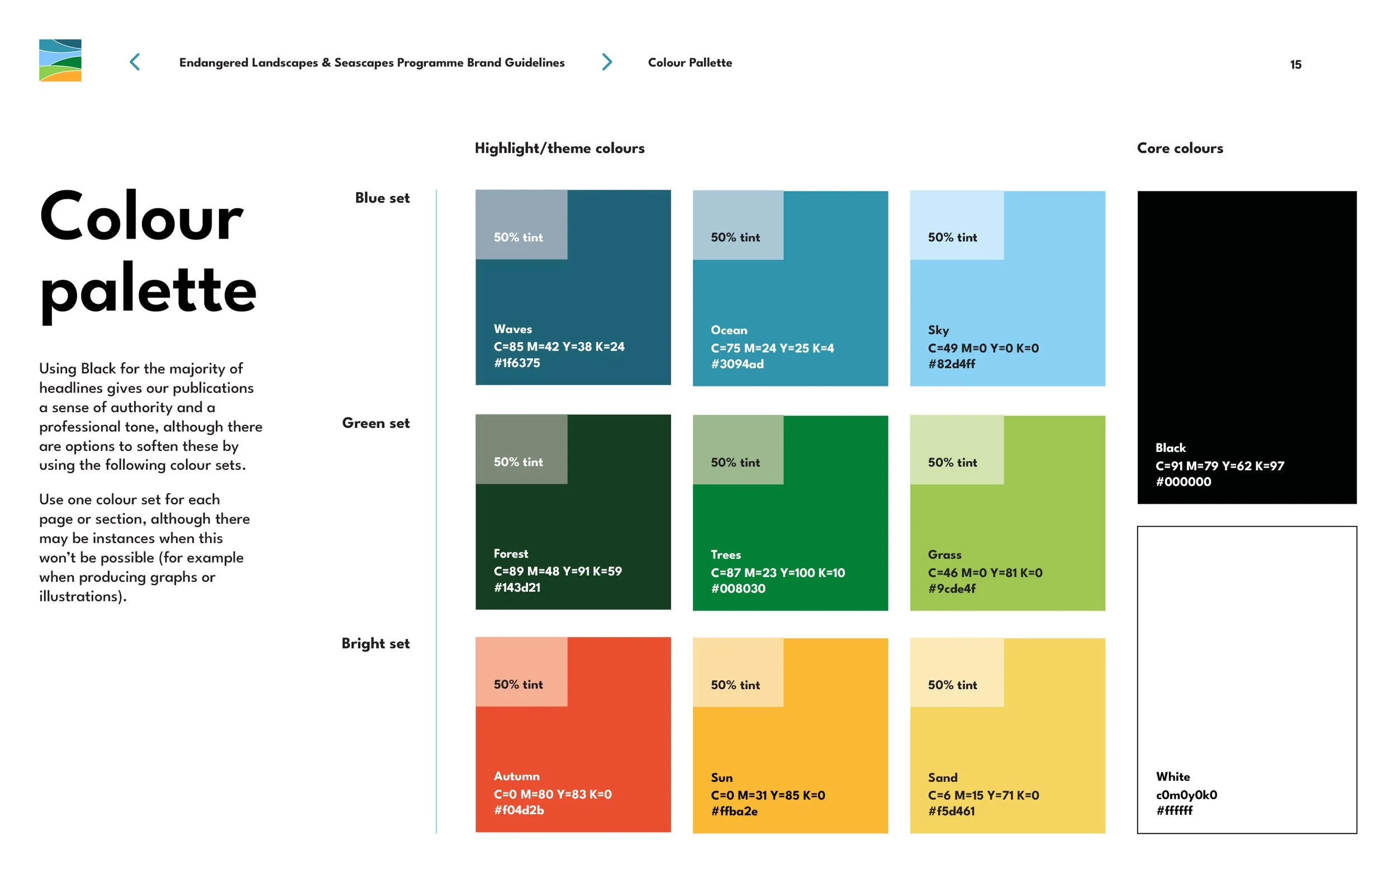Click page number 15
Viewport: 1397px width, 873px height.
pyautogui.click(x=1295, y=65)
